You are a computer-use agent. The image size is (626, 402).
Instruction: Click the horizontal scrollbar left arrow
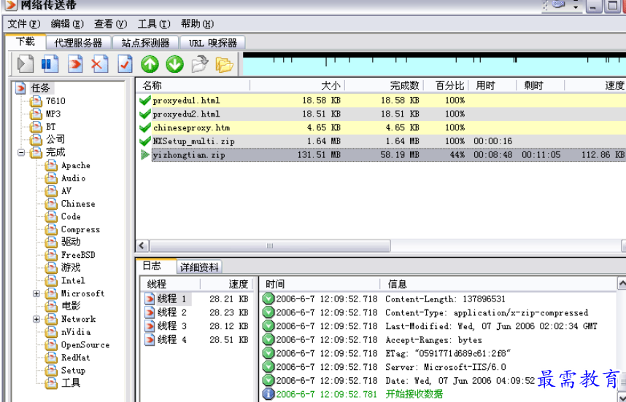pyautogui.click(x=142, y=246)
